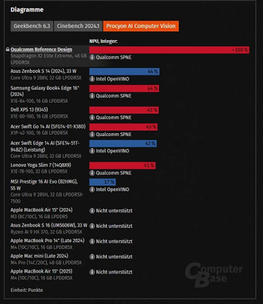263x304 pixels.
Task: Click info icon under Lenovo Yoga Slim 7 bar
Action: coord(92,173)
